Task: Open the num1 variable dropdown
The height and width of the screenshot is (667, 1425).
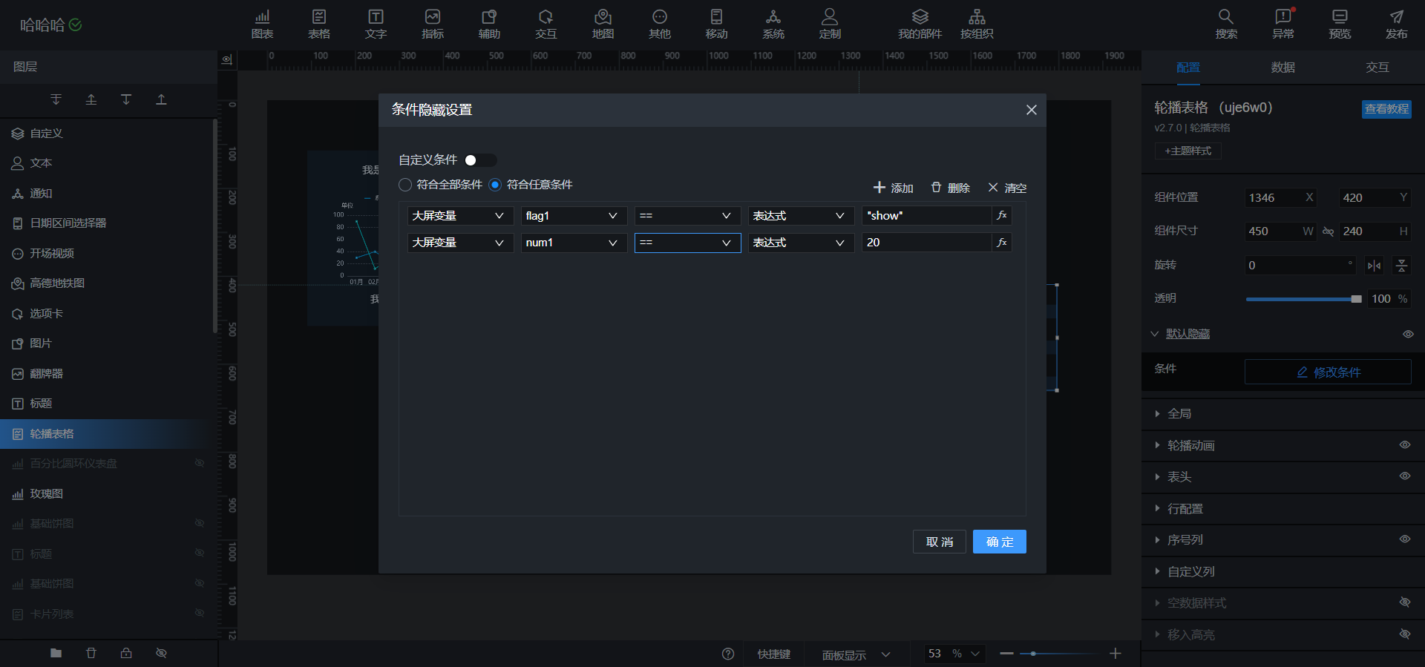Action: pyautogui.click(x=574, y=243)
